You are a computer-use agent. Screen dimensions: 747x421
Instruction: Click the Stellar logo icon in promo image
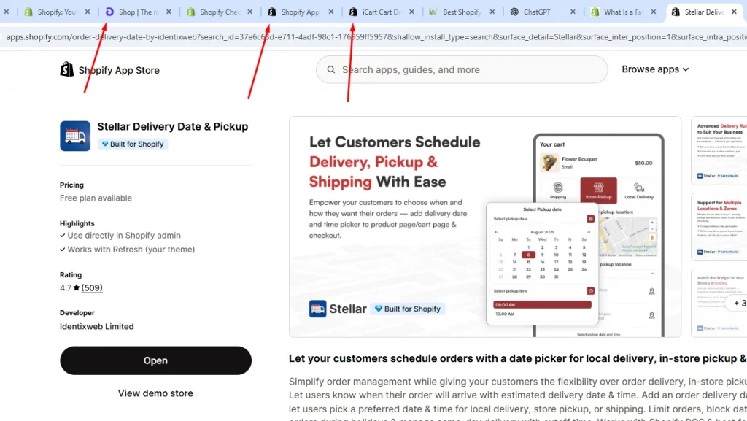[318, 309]
